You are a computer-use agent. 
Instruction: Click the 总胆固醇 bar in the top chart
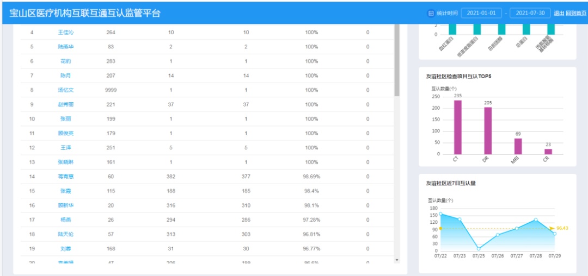[502, 29]
